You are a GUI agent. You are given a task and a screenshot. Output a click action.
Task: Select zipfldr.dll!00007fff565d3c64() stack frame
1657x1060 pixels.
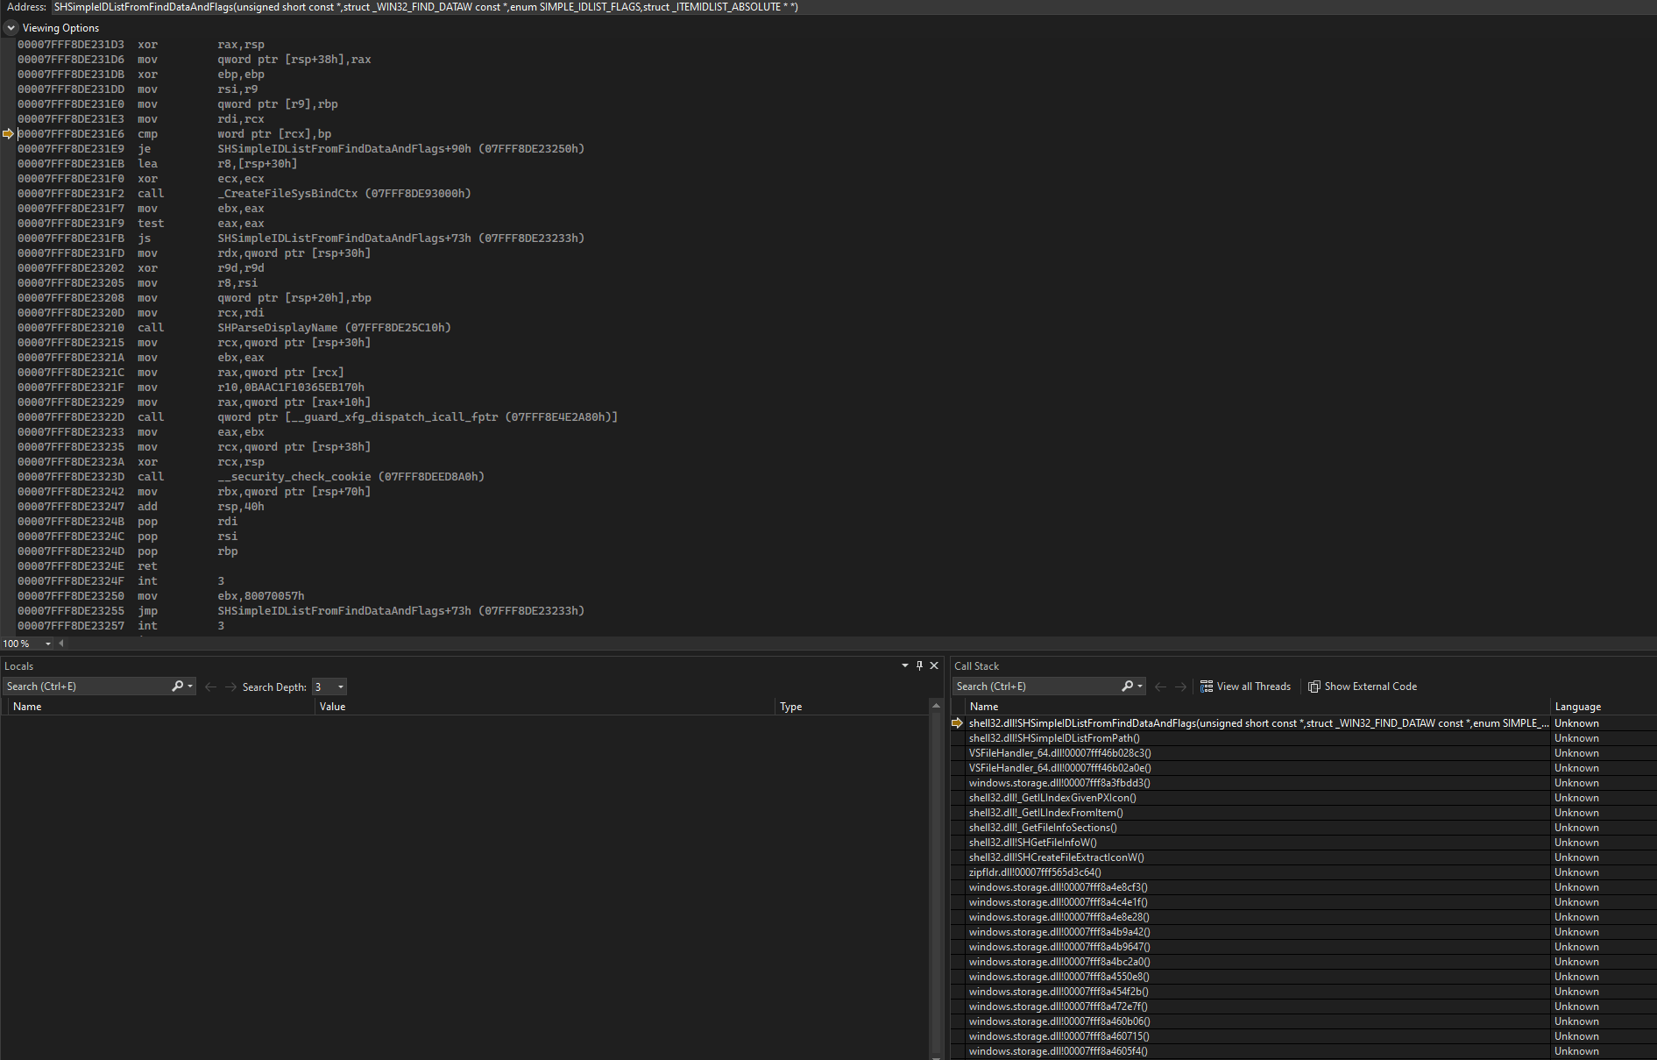pos(1035,872)
